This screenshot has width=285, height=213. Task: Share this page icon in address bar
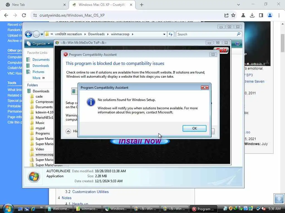coord(226,16)
